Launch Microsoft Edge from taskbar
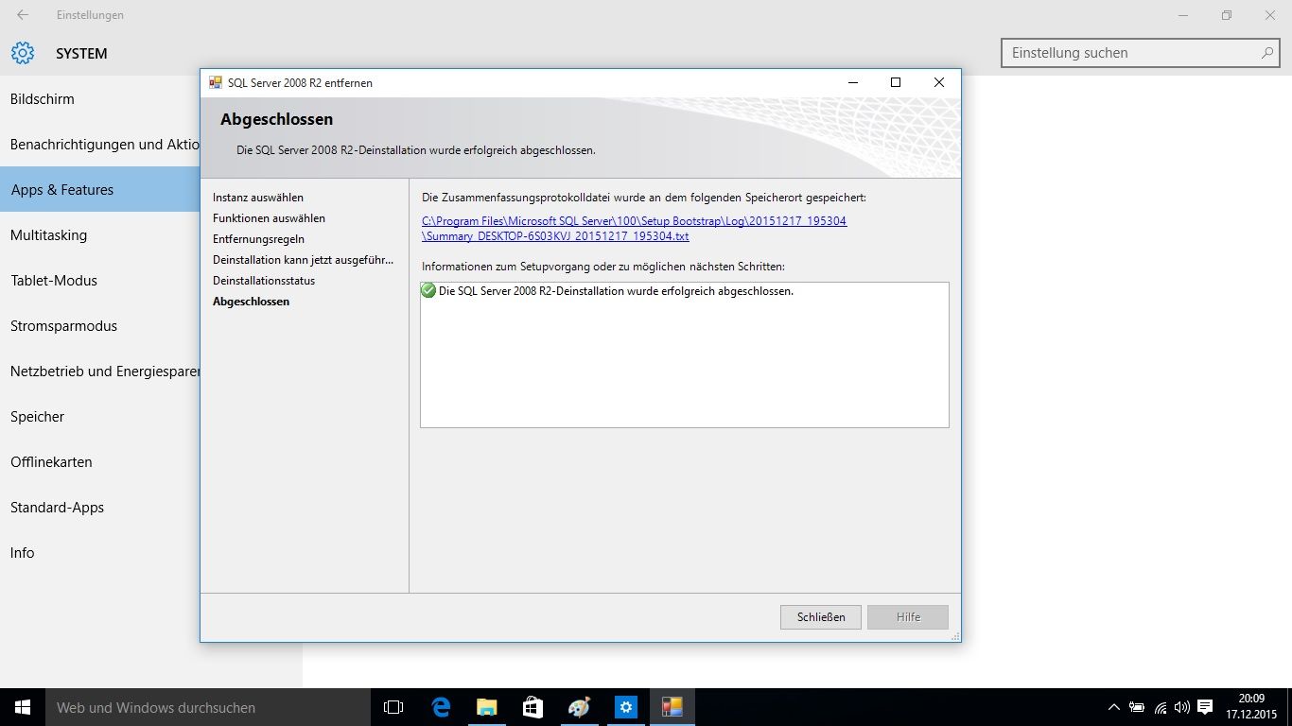Screen dimensions: 1292x726 [441, 707]
